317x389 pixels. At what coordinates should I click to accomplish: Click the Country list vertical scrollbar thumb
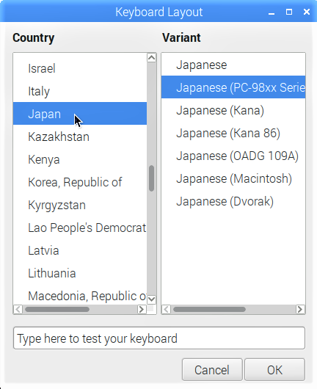click(152, 178)
